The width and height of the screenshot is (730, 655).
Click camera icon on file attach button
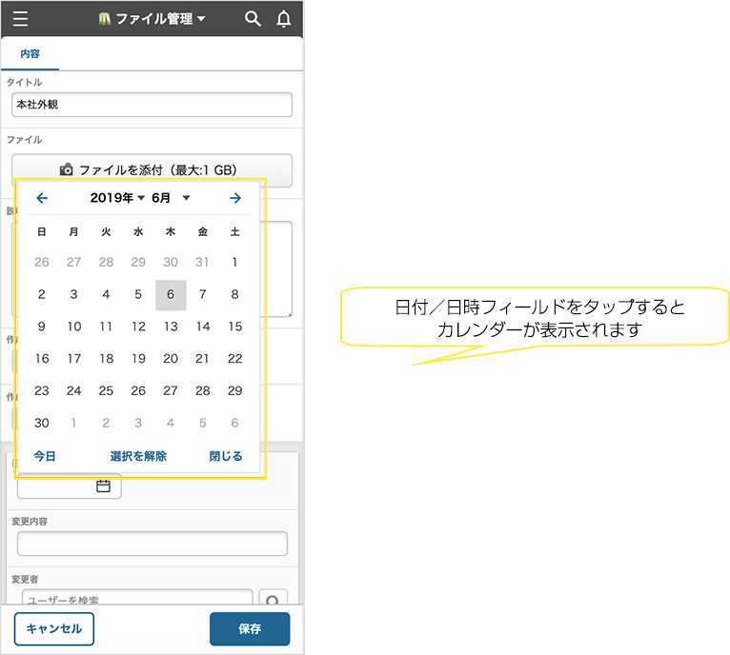click(67, 170)
